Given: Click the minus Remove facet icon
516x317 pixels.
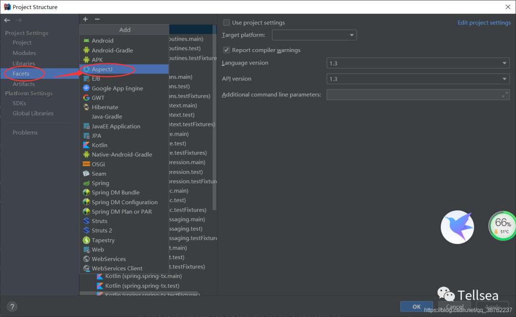Looking at the screenshot, I should click(97, 19).
